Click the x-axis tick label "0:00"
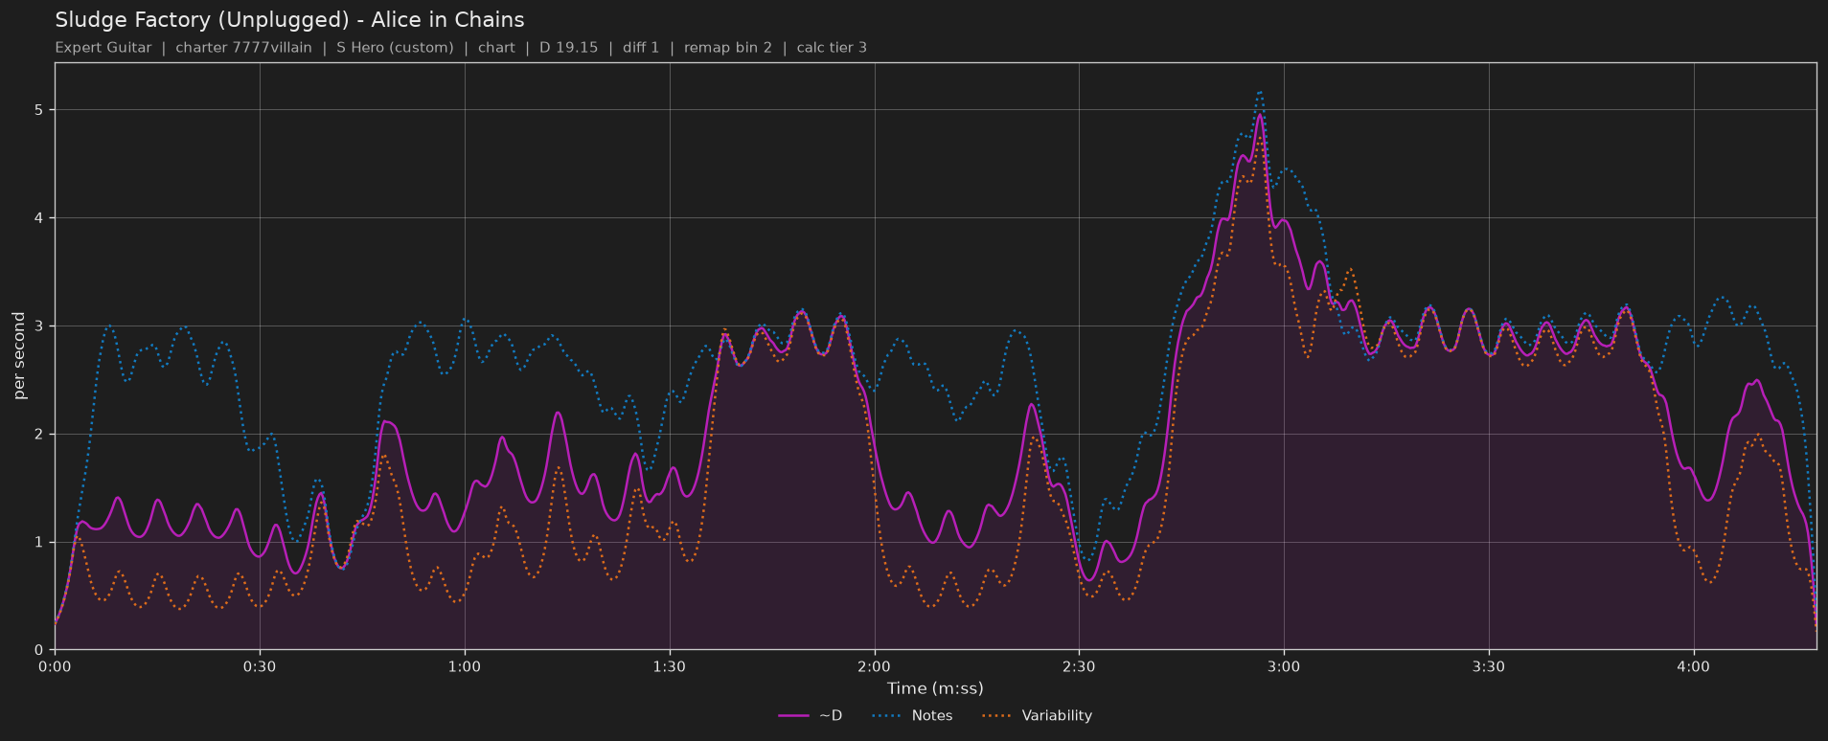1828x741 pixels. (55, 666)
